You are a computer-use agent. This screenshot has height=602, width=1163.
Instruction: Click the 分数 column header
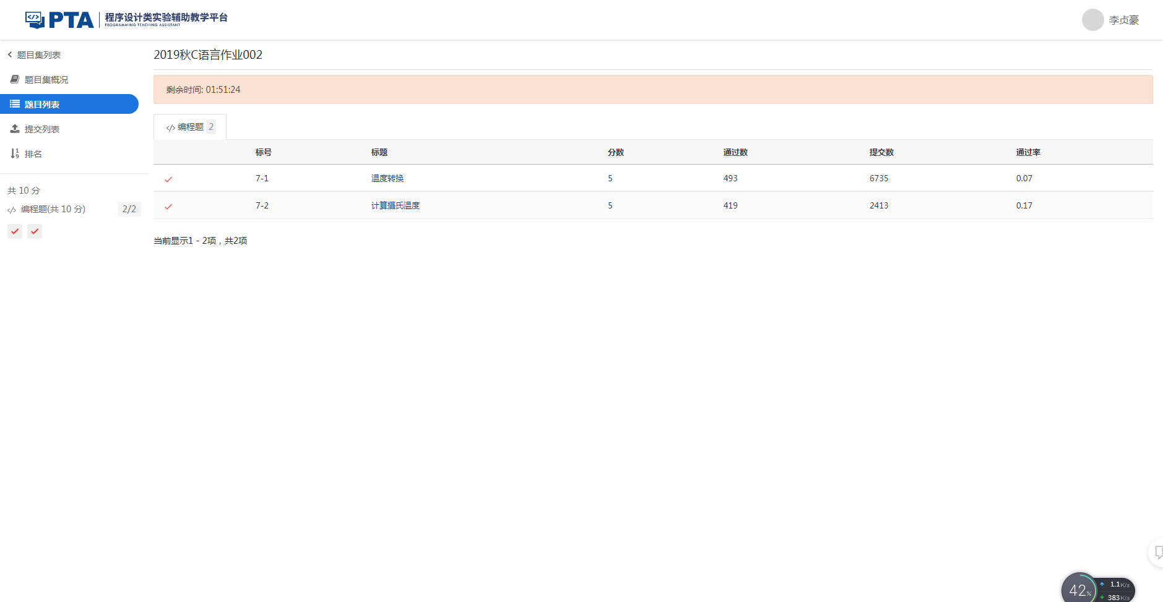(616, 152)
